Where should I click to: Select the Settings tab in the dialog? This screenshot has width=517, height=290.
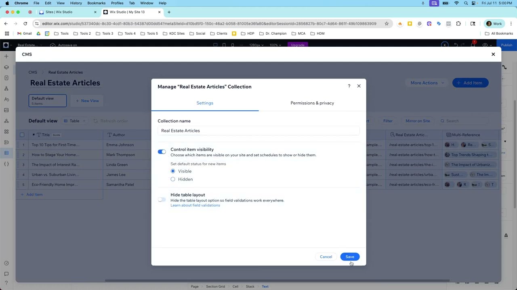(x=205, y=103)
